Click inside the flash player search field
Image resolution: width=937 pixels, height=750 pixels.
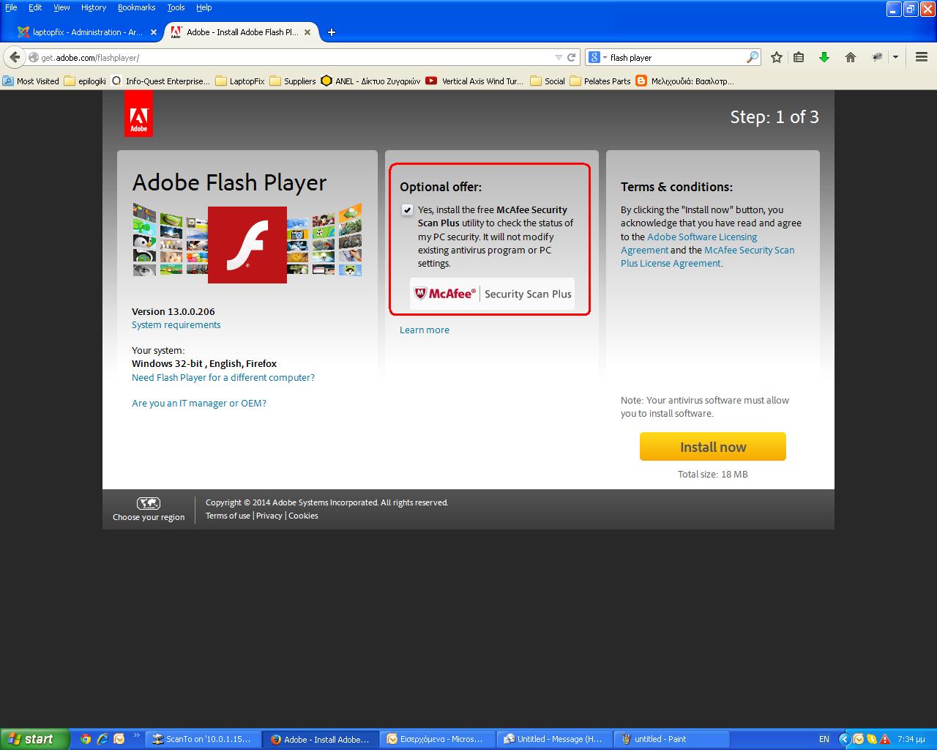click(x=673, y=57)
